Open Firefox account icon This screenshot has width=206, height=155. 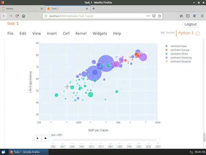(x=194, y=16)
